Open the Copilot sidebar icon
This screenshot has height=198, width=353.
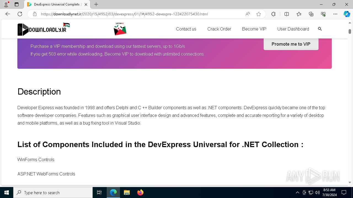[x=347, y=14]
